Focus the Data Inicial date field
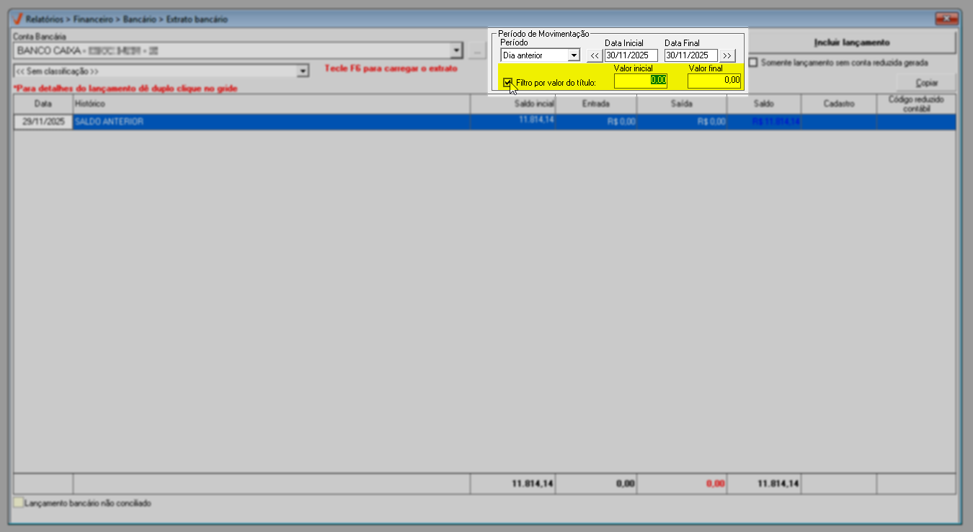Viewport: 973px width, 532px height. [x=631, y=55]
